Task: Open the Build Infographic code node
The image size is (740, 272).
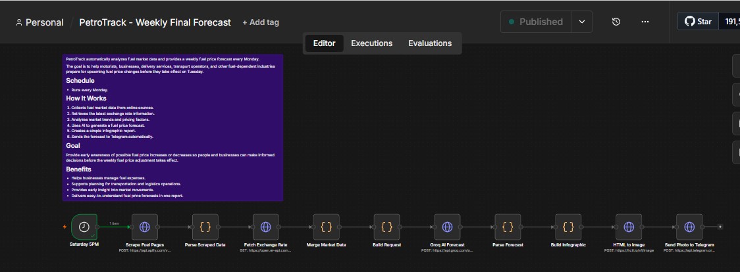Action: coord(568,227)
